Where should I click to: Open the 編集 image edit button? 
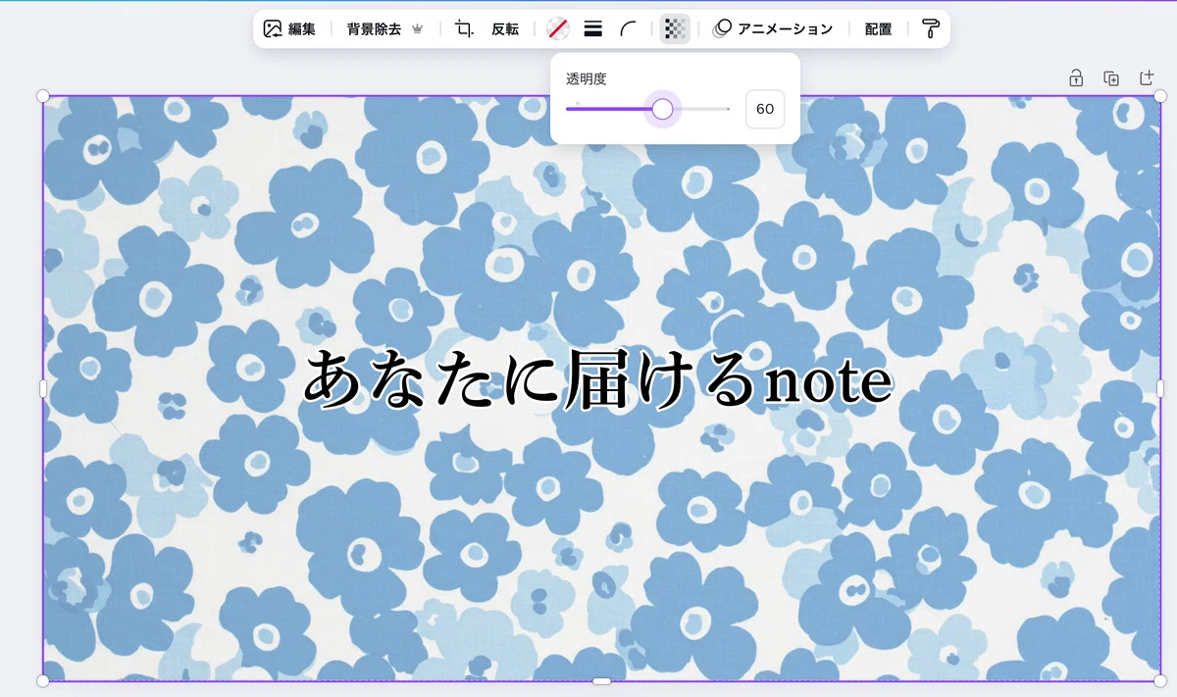click(289, 29)
